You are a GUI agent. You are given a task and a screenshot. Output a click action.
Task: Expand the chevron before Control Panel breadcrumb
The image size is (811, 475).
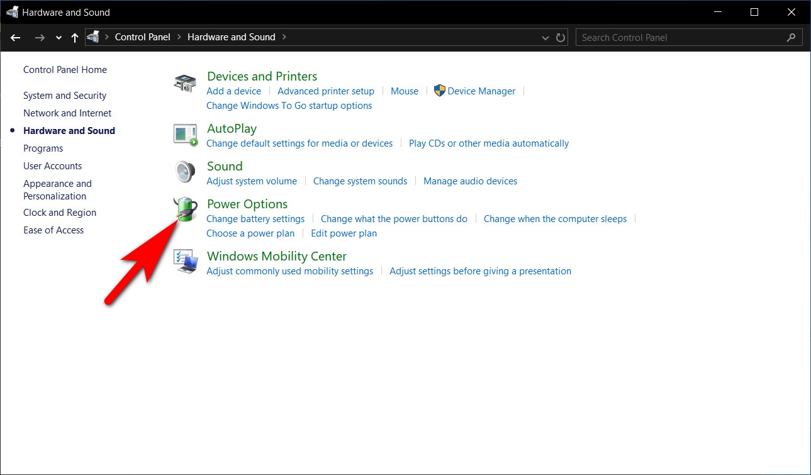coord(106,37)
